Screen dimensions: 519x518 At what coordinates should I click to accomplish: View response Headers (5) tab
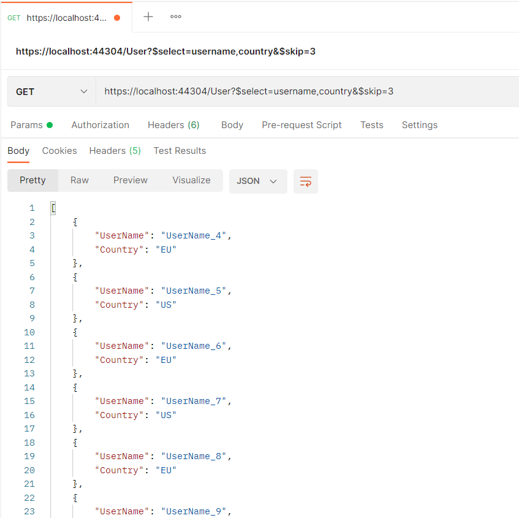[x=115, y=151]
